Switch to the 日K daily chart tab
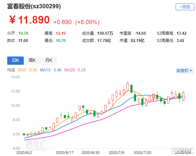 click(15, 60)
